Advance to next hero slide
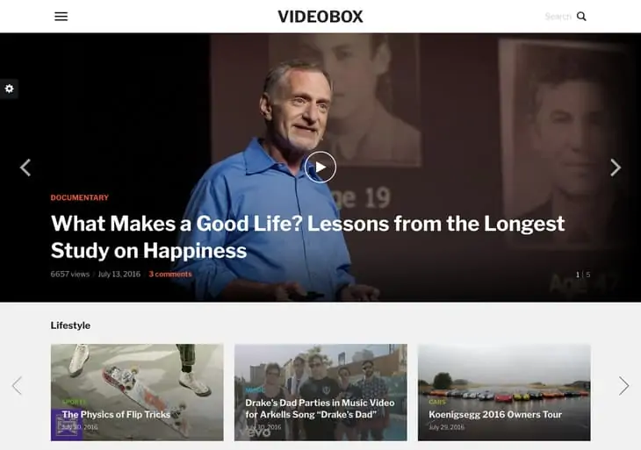Image resolution: width=641 pixels, height=450 pixels. [616, 168]
